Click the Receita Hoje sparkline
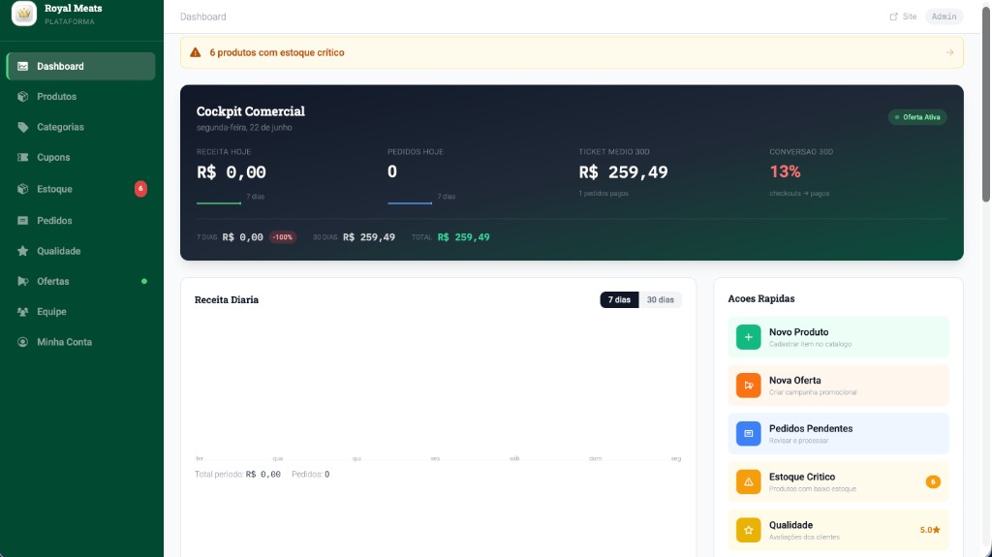Viewport: 992px width, 557px height. coord(219,203)
